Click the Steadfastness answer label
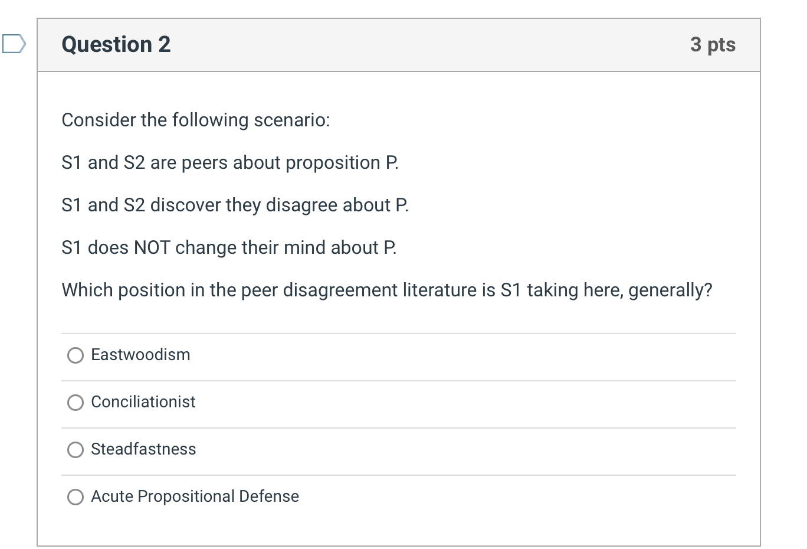Viewport: 807px width, 549px height. pyautogui.click(x=143, y=449)
